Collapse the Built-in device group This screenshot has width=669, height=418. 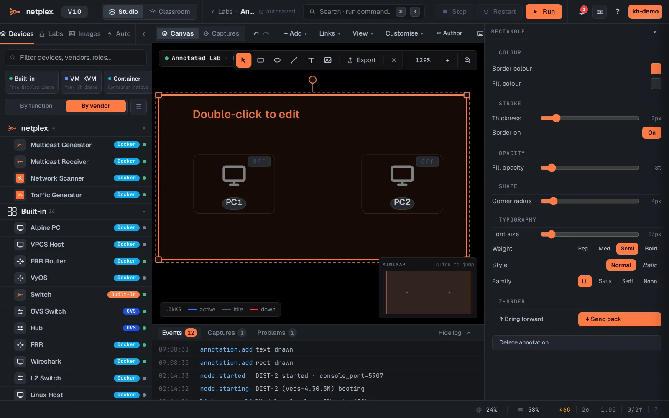click(144, 212)
